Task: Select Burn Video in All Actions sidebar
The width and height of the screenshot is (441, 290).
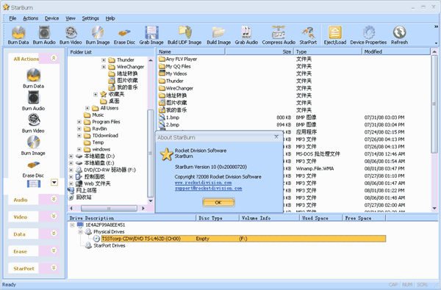Action: coord(33,123)
